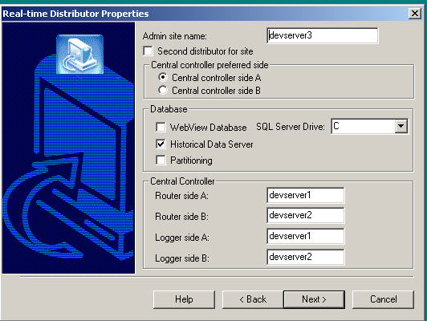The image size is (427, 321).
Task: Go to previous page with Back
Action: point(253,299)
